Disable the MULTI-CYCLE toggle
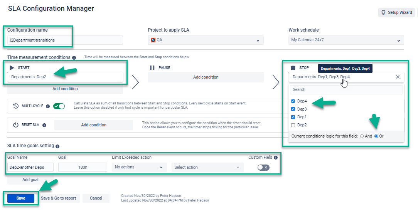 coord(59,106)
